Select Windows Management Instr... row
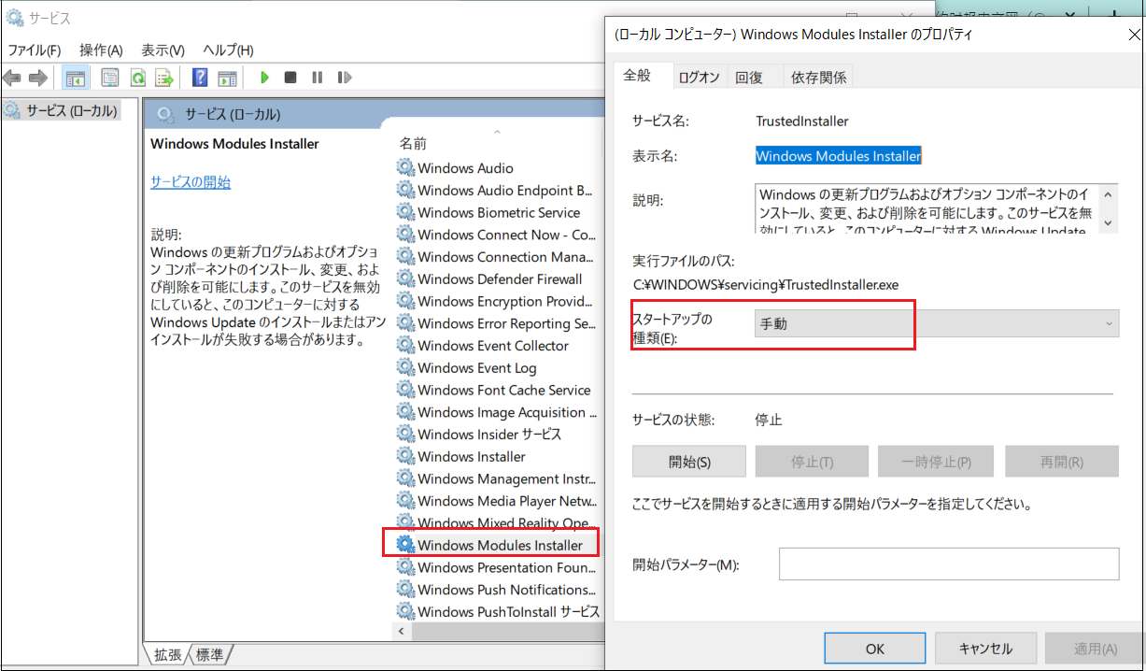Viewport: 1146px width, 671px height. 498,478
